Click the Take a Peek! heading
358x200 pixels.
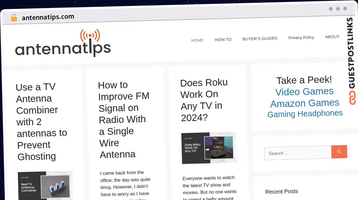(304, 80)
